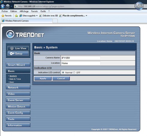Image resolution: width=147 pixels, height=136 pixels.
Task: Open the Affichage menu
Action: [24, 11]
